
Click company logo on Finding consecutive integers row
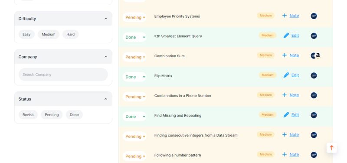(314, 135)
